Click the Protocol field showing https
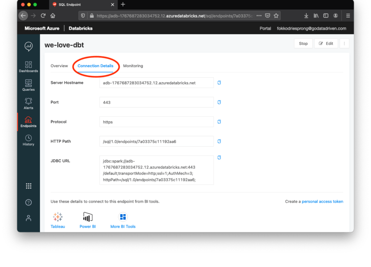This screenshot has width=371, height=267. (x=156, y=122)
